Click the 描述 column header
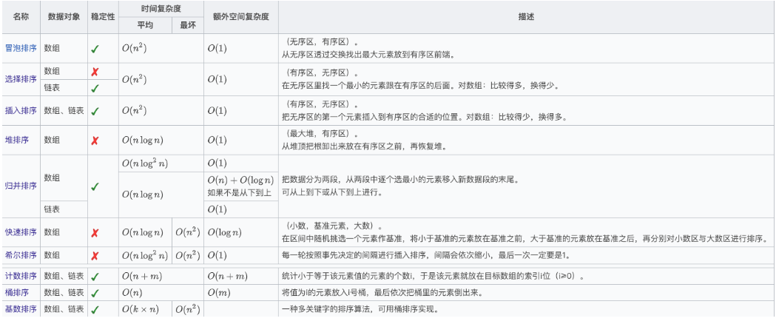This screenshot has width=779, height=324. [x=527, y=16]
